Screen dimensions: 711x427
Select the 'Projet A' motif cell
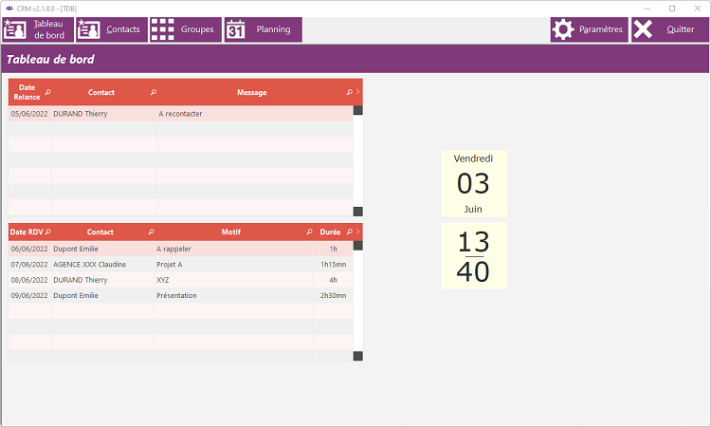(234, 264)
